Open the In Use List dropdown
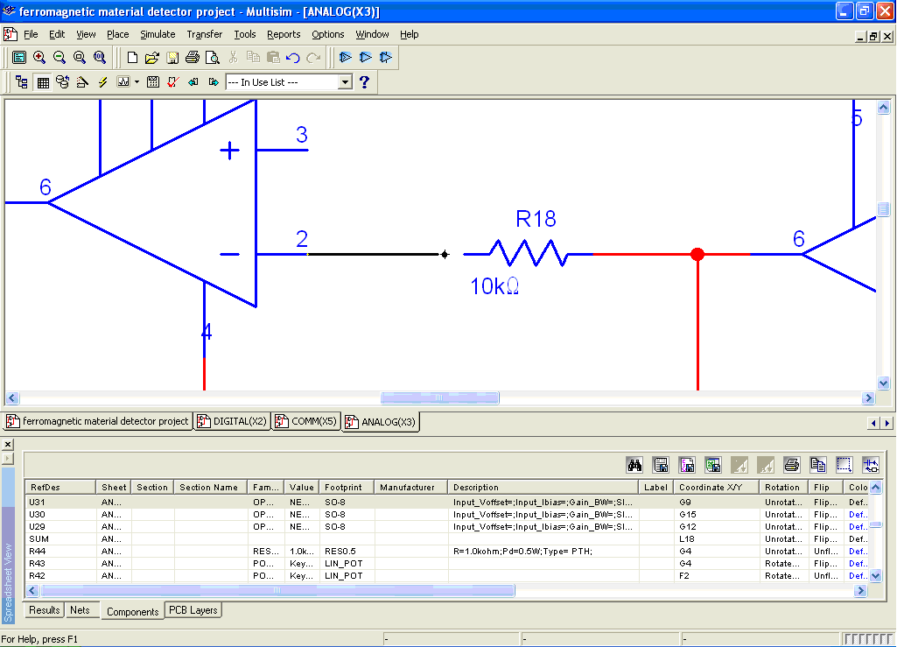Viewport: 897px width, 647px height. [345, 82]
